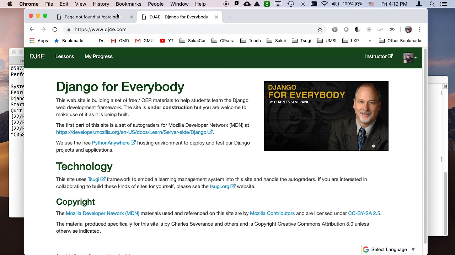Click the half-dark circle extension icon

[x=358, y=29]
